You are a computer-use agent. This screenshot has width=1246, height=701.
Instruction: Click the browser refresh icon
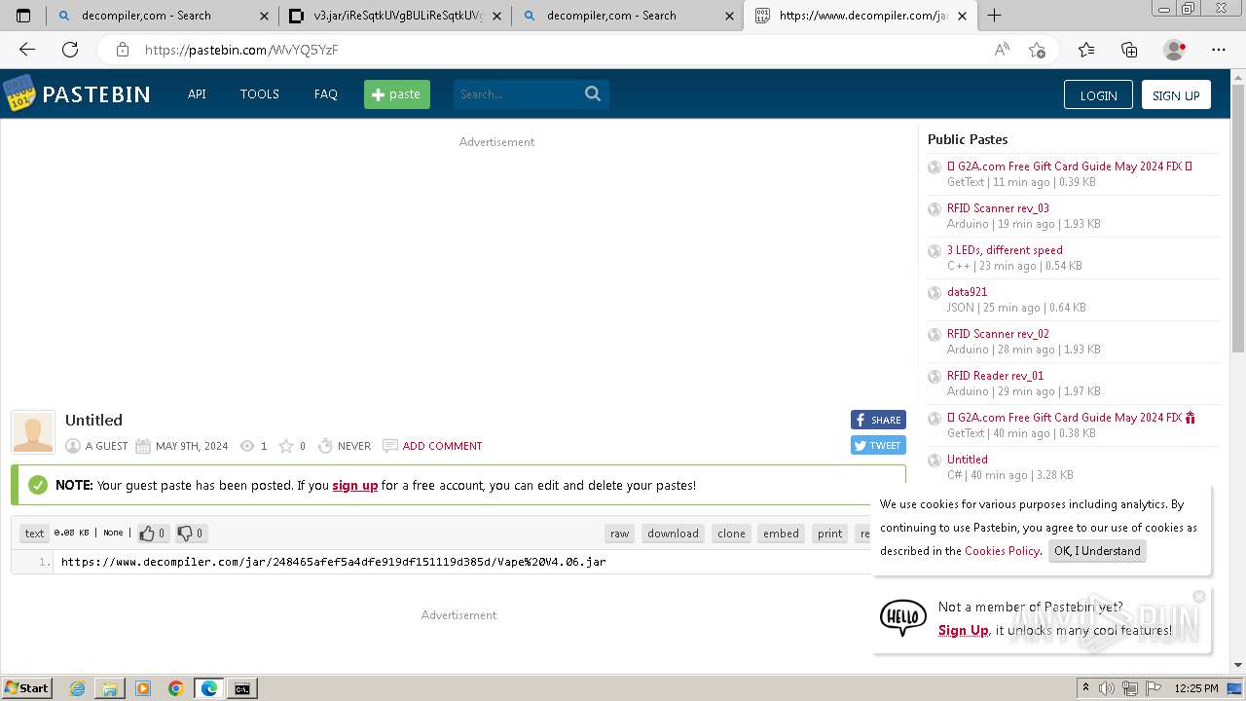[x=70, y=50]
